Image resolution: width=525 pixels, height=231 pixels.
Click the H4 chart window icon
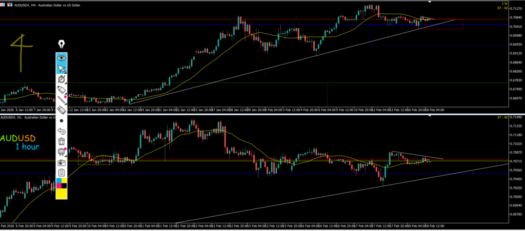click(x=9, y=5)
